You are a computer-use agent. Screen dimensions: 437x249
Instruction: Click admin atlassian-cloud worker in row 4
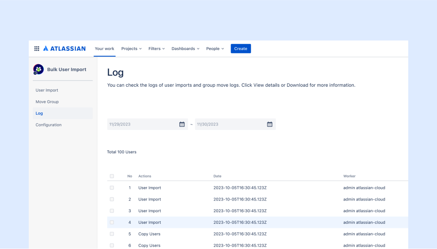tap(364, 222)
